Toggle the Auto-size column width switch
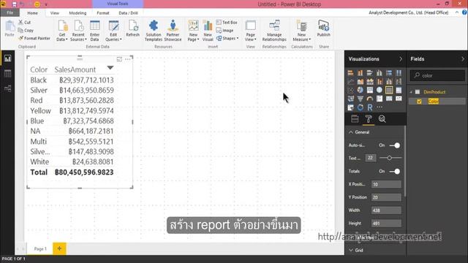This screenshot has width=468, height=263. coord(395,145)
